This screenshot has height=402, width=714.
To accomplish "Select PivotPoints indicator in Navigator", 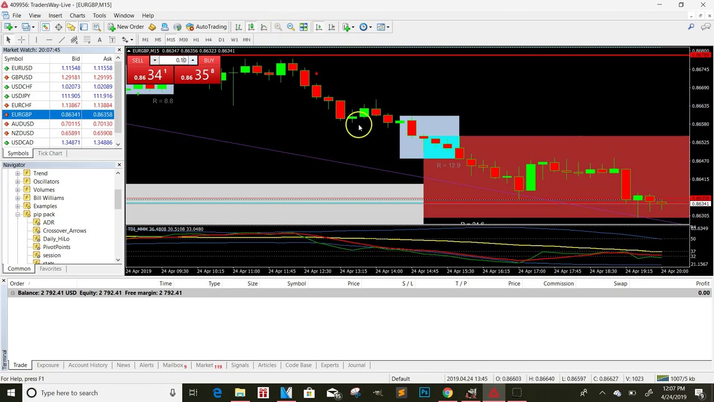I will [56, 247].
